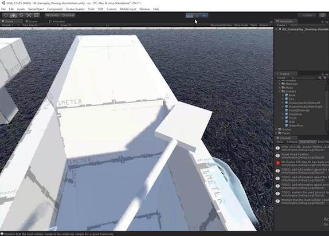Select the Scale tool in the toolbar
Viewport: 329px width, 236px height.
coord(29,15)
